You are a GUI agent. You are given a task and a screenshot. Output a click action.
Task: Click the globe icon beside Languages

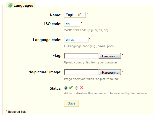pos(10,5)
